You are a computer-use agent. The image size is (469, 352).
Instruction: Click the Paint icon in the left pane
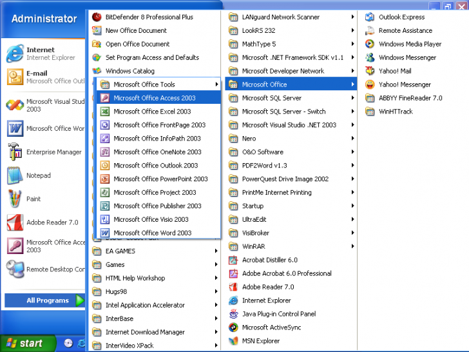click(15, 199)
